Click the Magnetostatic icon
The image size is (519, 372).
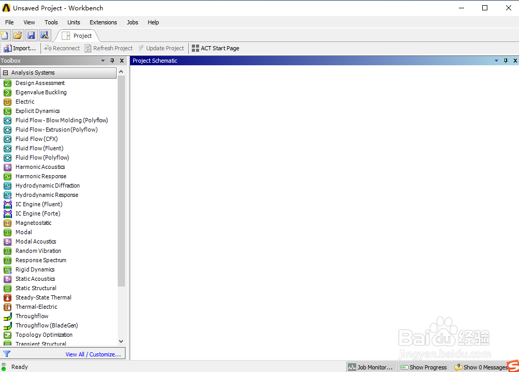(x=7, y=223)
